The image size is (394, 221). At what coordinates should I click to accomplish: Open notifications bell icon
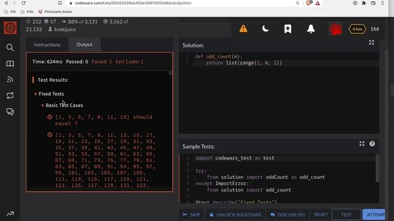coord(311,29)
